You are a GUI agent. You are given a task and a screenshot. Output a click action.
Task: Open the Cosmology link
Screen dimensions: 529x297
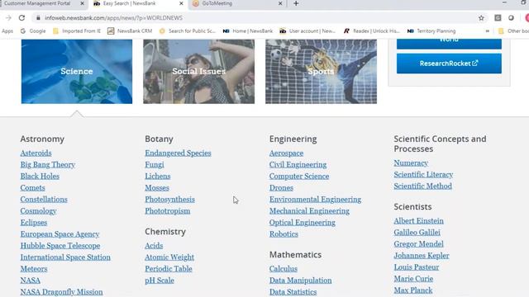(38, 211)
